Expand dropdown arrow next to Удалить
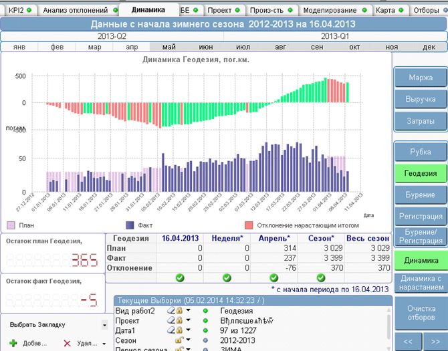Image resolution: width=448 pixels, height=351 pixels. 104,344
